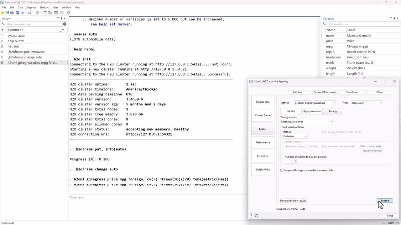Adjust parallel models number stepper
This screenshot has width=401, height=225.
coord(295,161)
